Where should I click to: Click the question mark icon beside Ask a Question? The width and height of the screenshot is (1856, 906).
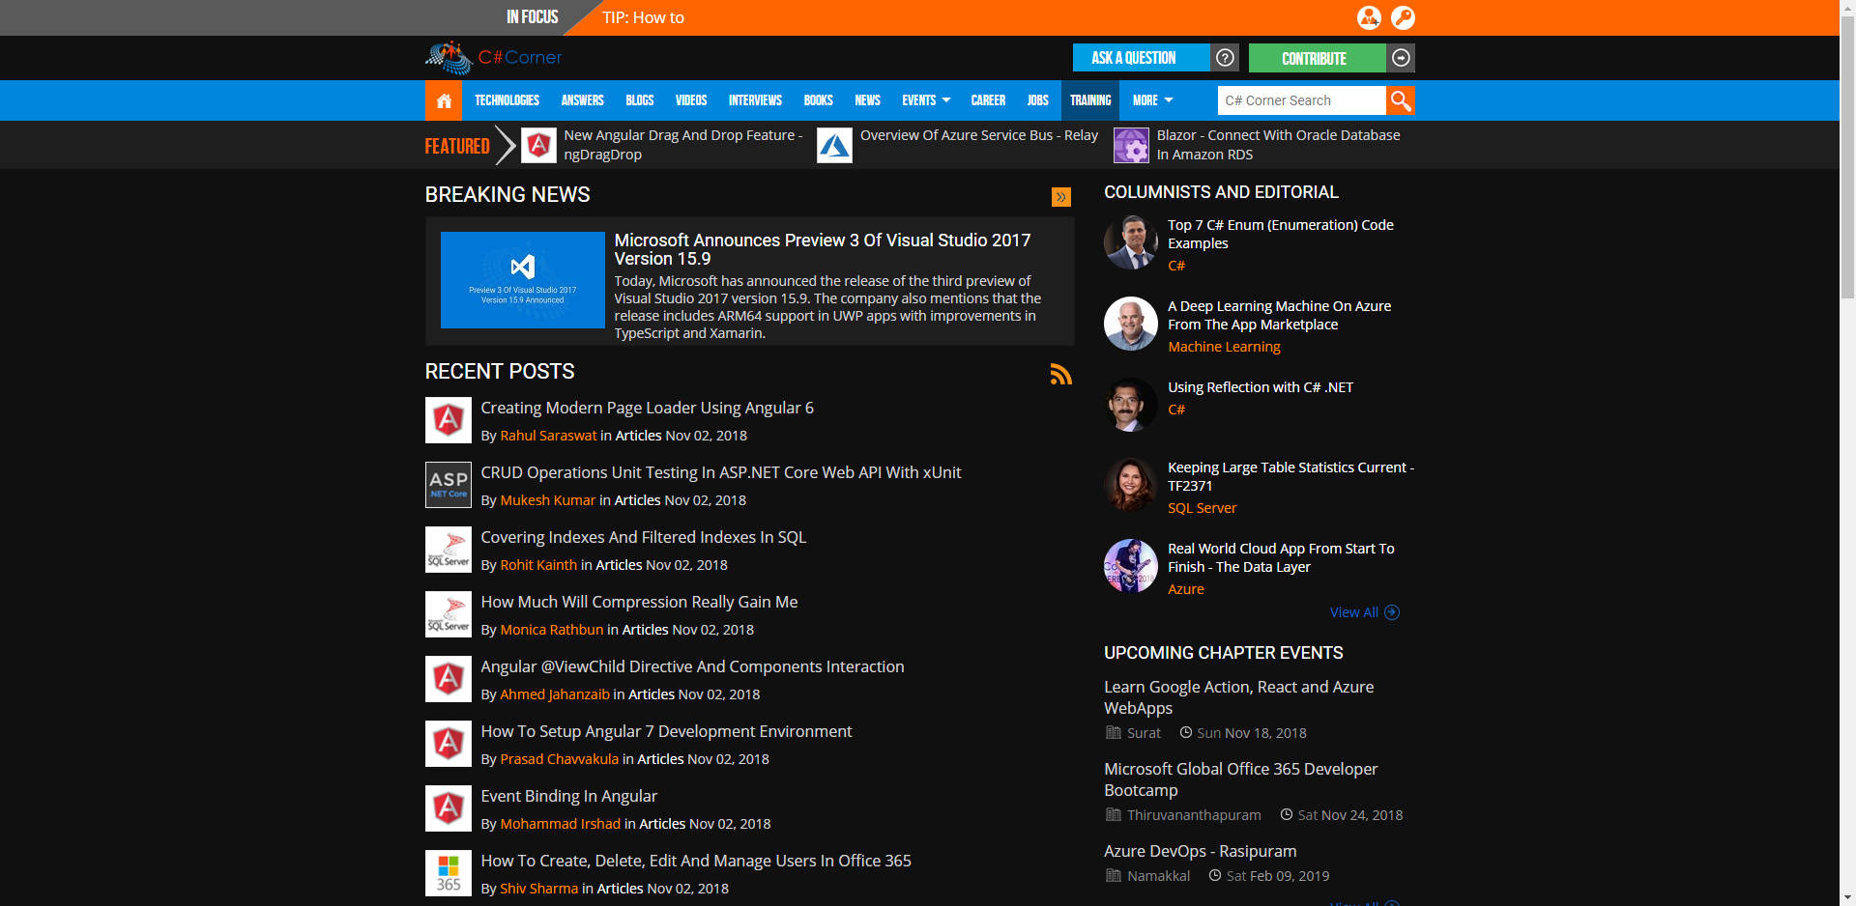[1225, 58]
